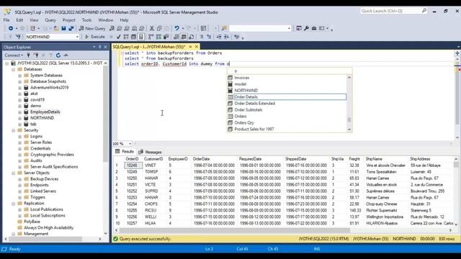Click Disconnect plug icon in Object Explorer
The height and width of the screenshot is (259, 461).
pyautogui.click(x=36, y=55)
